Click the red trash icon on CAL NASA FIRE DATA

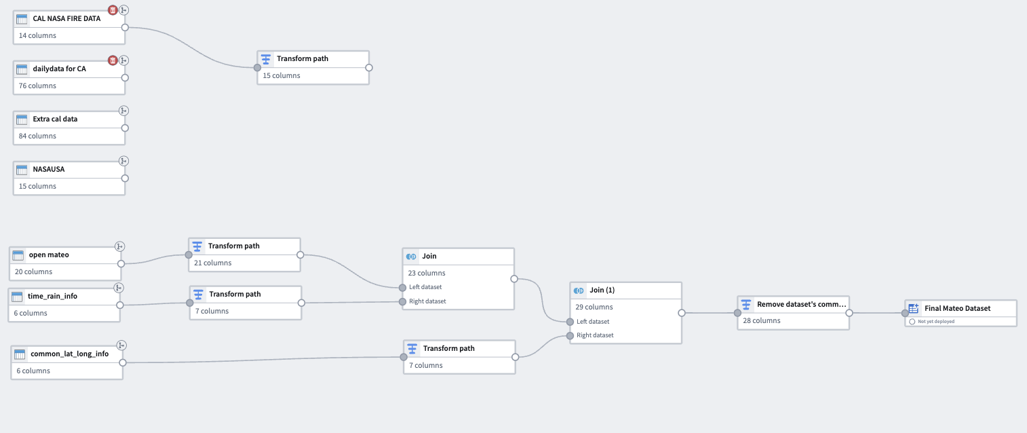[113, 10]
